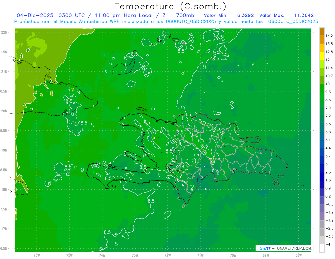335x259 pixels.
Task: Pick the blue swatch between 4.4 and 3.7
Action: click(322, 152)
